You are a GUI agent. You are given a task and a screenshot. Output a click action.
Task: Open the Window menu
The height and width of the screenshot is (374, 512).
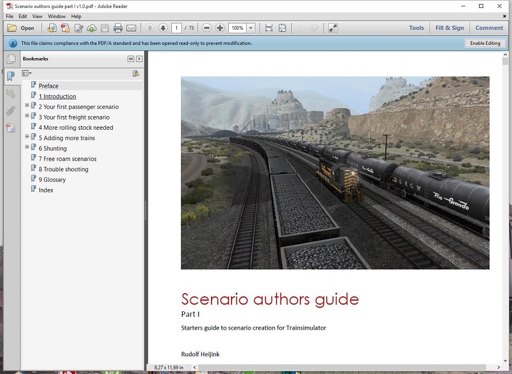coord(56,17)
